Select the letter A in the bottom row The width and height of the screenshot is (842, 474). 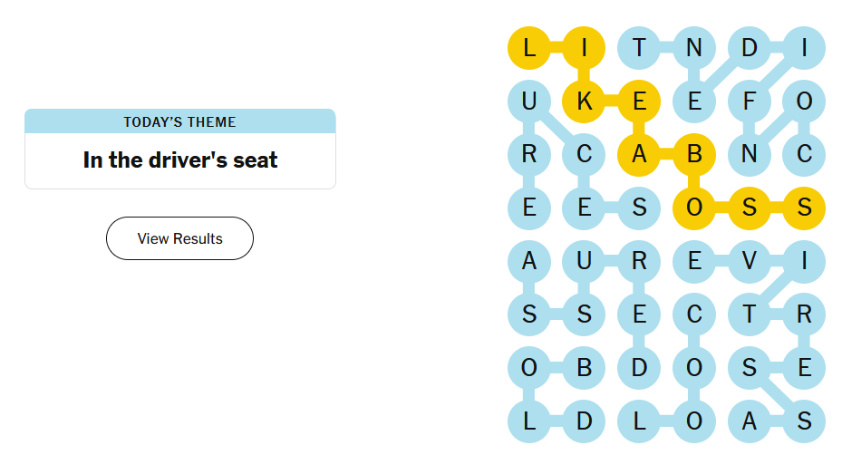(749, 421)
